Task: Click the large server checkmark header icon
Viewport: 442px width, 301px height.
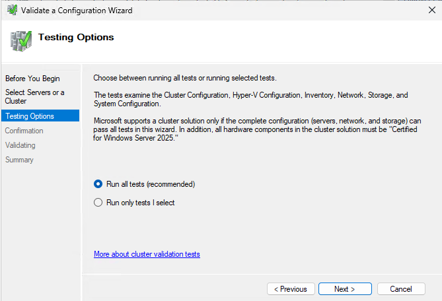Action: (x=21, y=41)
